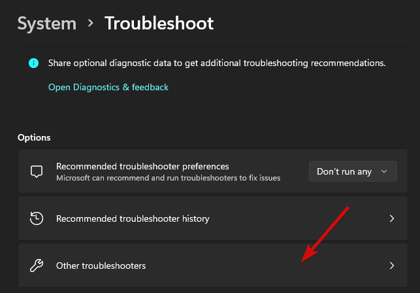Click the Options section heading
Viewport: 420px width, 293px height.
[34, 137]
